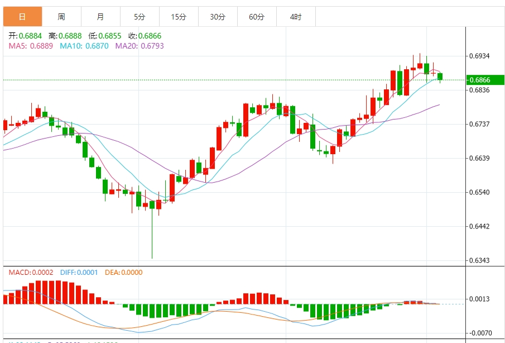Click the 0.0013 MACD axis label
This screenshot has height=343, width=505.
point(479,299)
